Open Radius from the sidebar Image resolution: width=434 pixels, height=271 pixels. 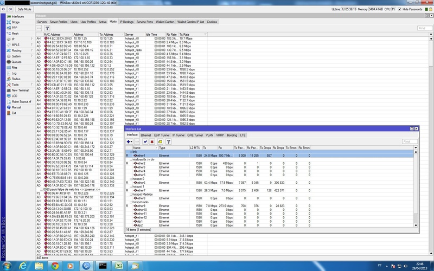[x=16, y=79]
